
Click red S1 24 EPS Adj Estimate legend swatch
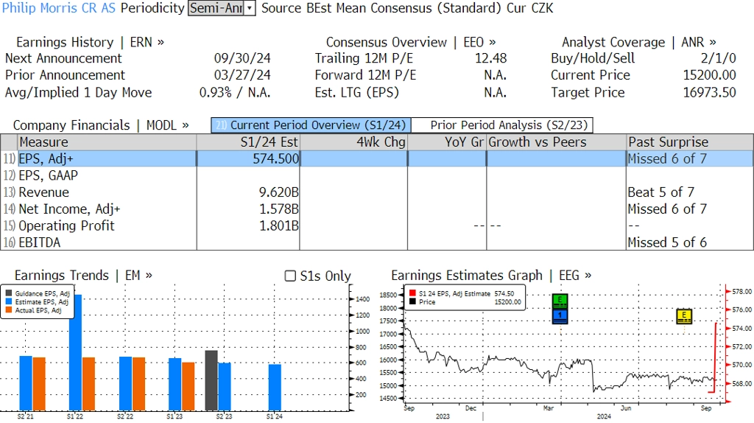412,293
